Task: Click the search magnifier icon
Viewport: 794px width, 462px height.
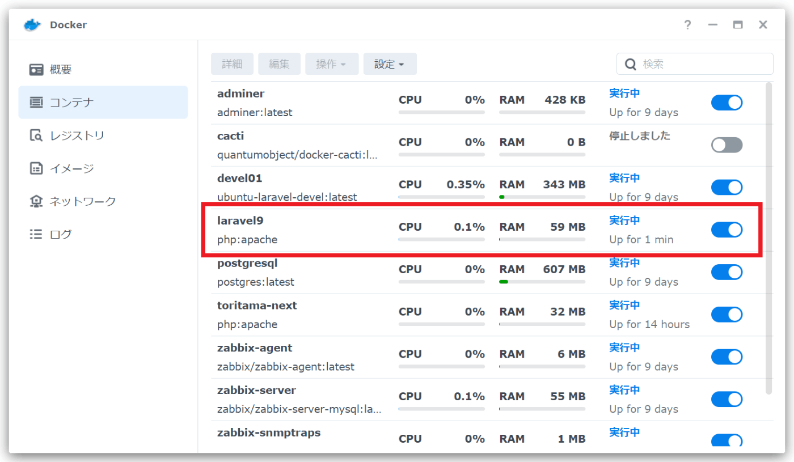Action: pos(630,64)
